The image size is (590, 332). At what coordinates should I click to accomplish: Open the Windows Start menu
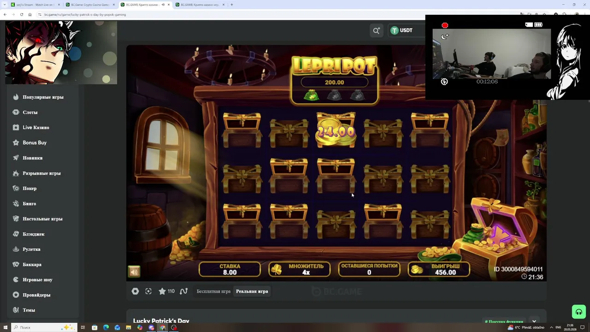point(6,327)
